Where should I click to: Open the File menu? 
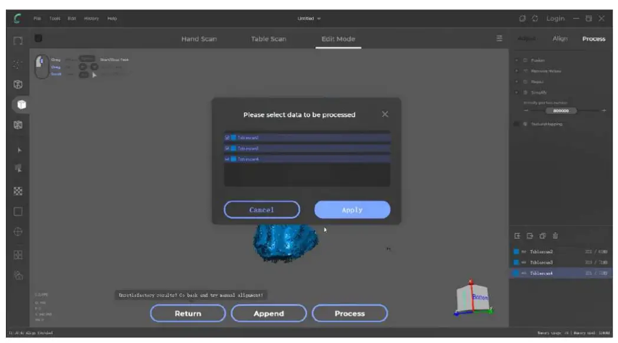pos(37,18)
